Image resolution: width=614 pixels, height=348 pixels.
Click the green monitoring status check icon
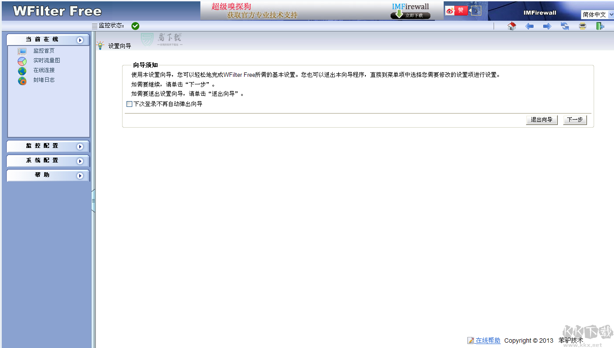(135, 26)
